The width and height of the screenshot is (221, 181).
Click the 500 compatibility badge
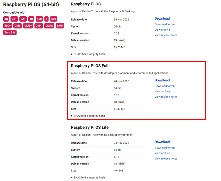coord(54,19)
